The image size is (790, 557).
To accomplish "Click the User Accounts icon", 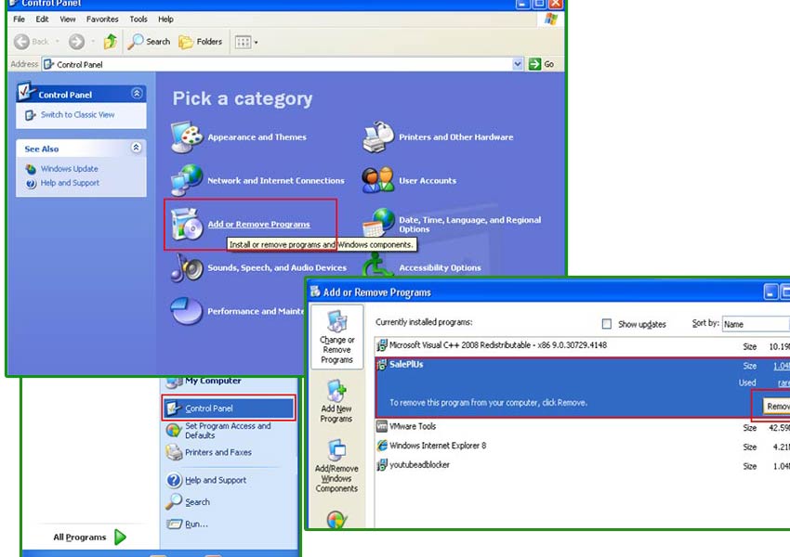I will [378, 180].
